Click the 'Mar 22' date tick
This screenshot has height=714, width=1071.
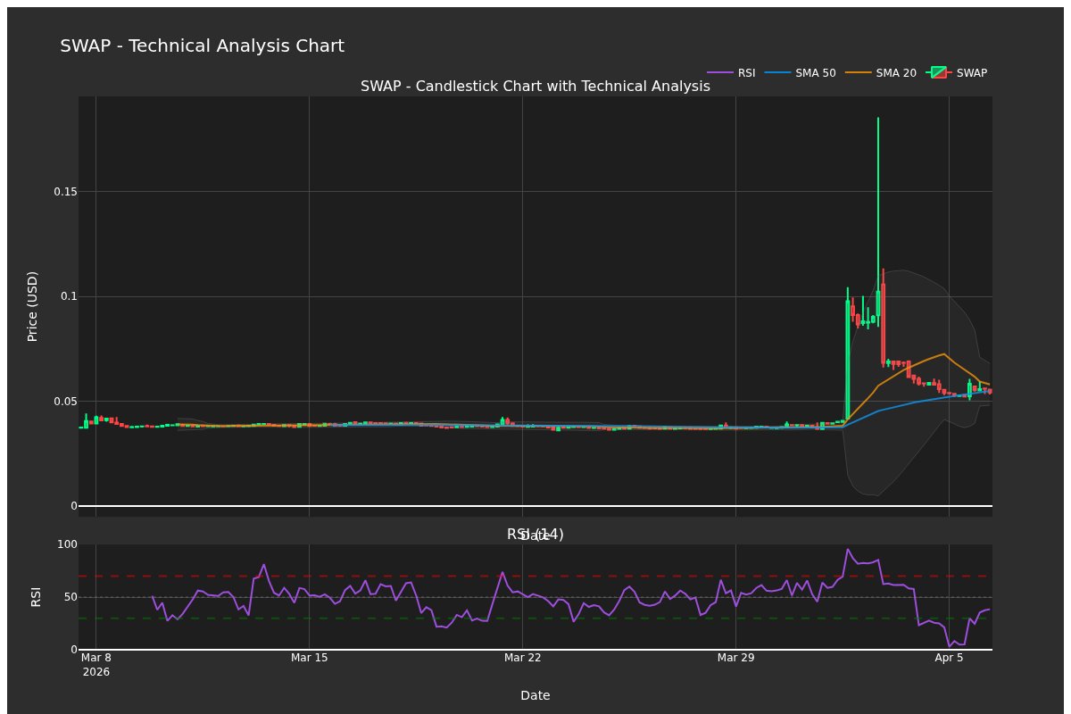point(522,659)
